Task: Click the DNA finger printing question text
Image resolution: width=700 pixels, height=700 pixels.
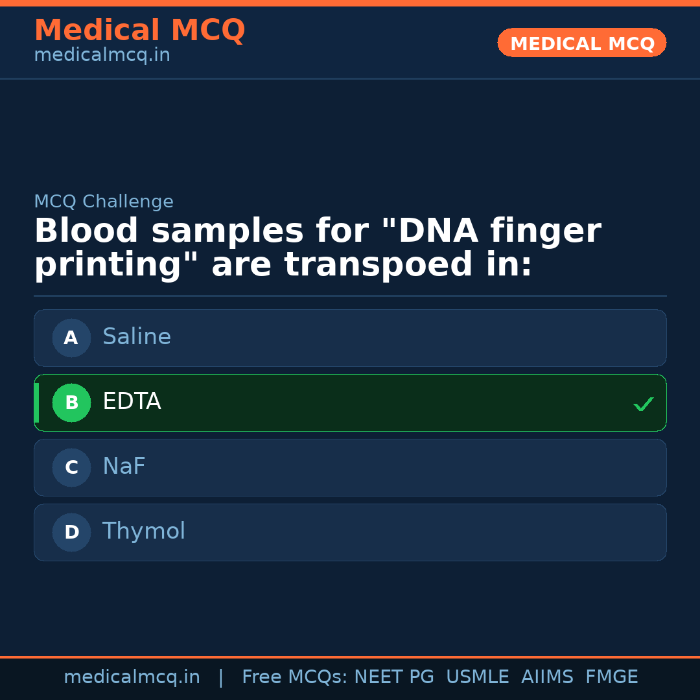Action: 318,248
